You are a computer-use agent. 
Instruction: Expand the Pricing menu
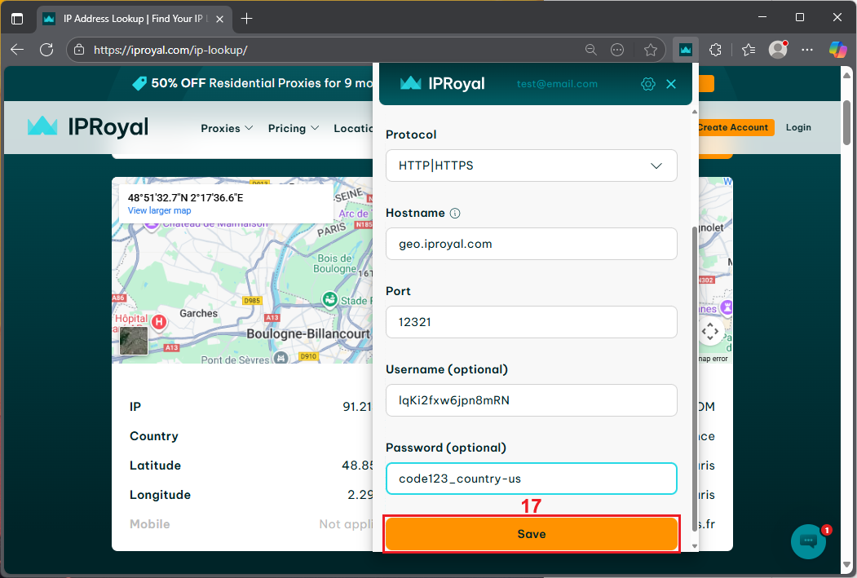[294, 128]
